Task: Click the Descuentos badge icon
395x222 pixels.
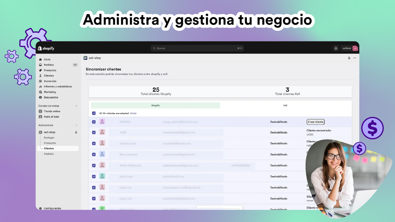Action: [x=40, y=97]
